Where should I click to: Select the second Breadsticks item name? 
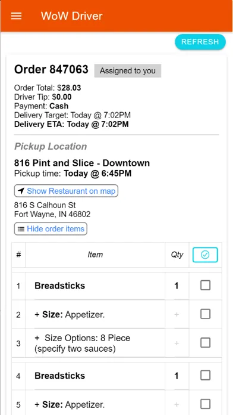tap(60, 376)
